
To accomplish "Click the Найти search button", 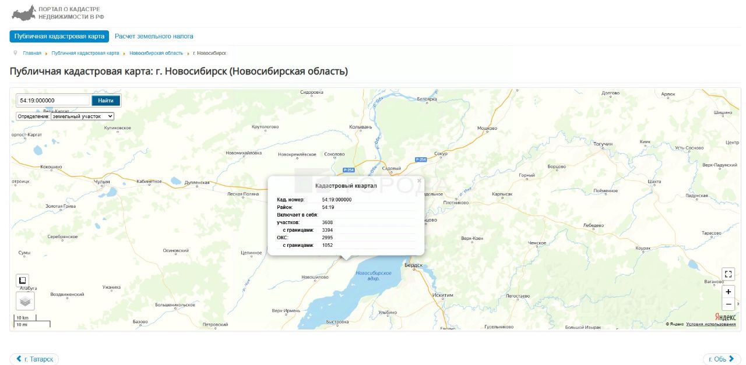I will coord(106,101).
